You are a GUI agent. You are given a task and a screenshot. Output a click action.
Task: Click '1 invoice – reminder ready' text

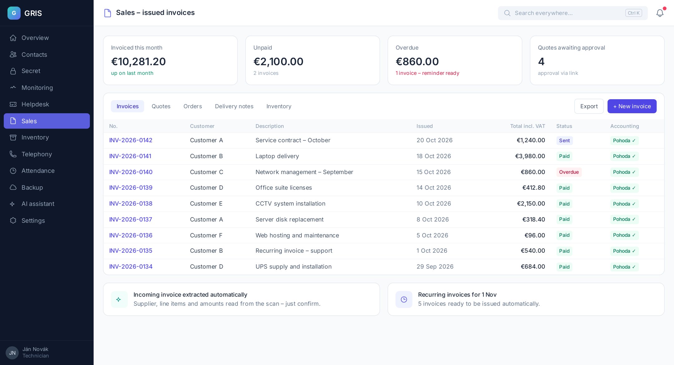coord(427,73)
